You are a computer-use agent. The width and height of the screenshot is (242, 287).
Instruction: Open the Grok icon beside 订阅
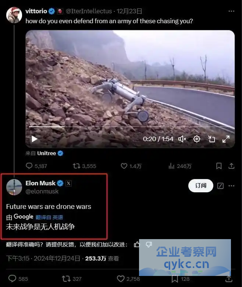220,186
